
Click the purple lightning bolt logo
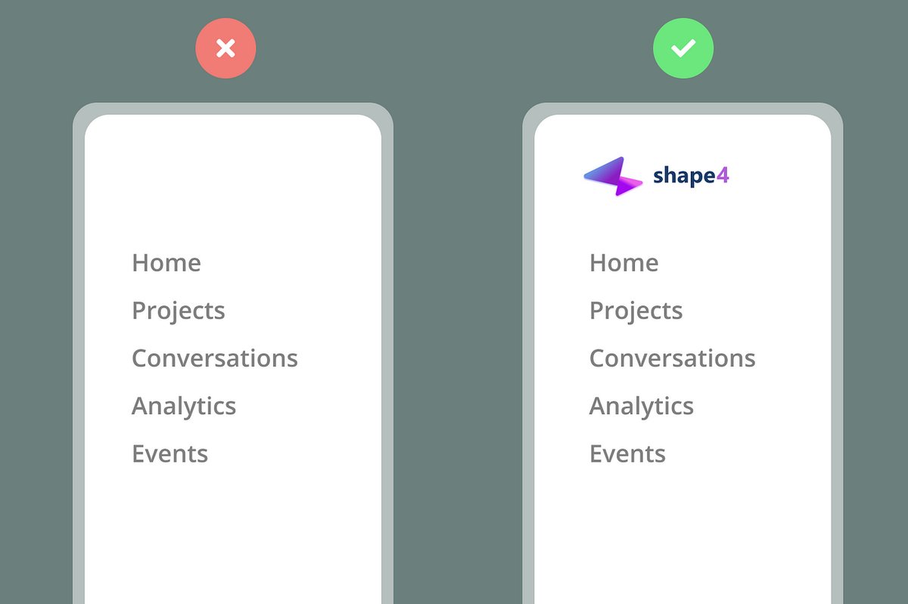pos(613,176)
